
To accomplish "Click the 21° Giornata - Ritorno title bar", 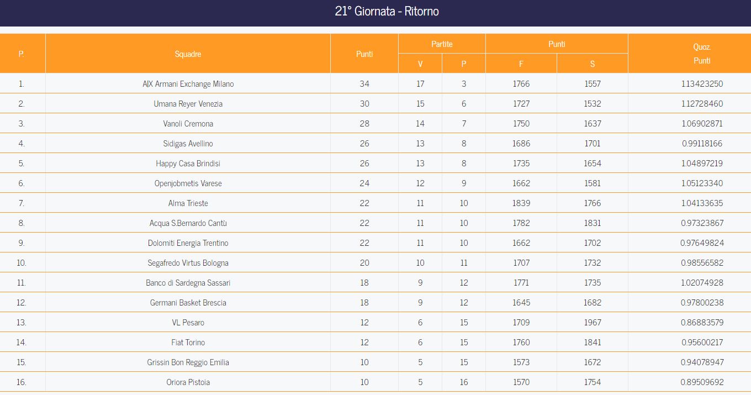I will 375,12.
